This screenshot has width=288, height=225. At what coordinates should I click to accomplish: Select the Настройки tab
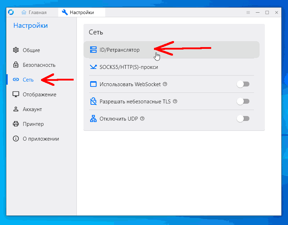pos(81,12)
